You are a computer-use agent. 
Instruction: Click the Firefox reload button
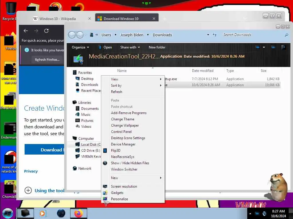pyautogui.click(x=46, y=31)
